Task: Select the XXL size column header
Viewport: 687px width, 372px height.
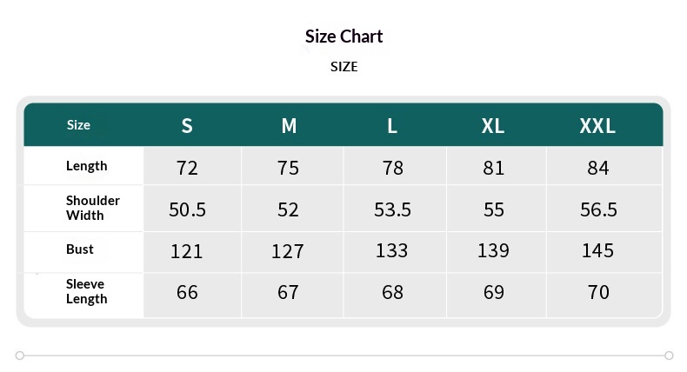Action: click(597, 126)
